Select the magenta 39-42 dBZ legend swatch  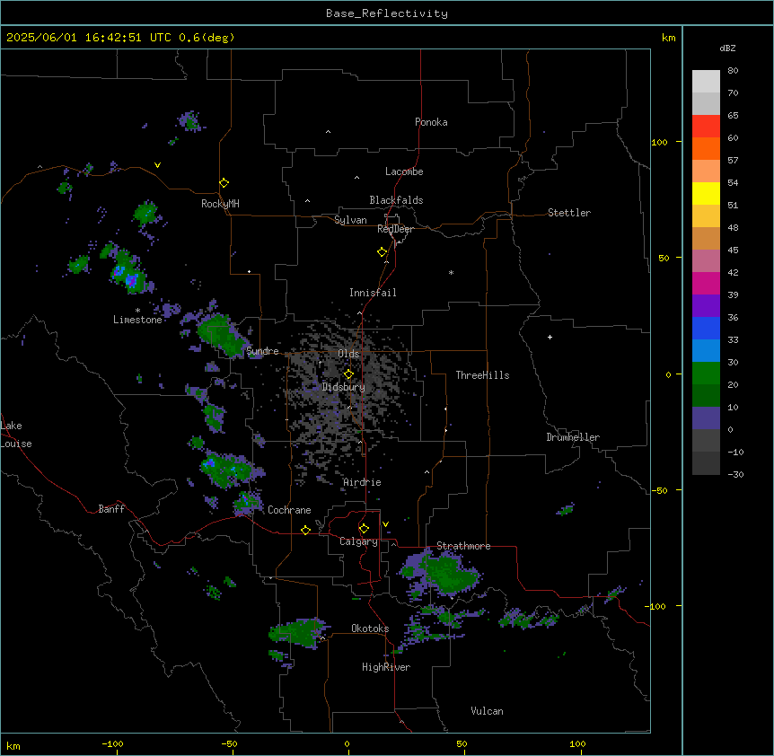point(706,283)
